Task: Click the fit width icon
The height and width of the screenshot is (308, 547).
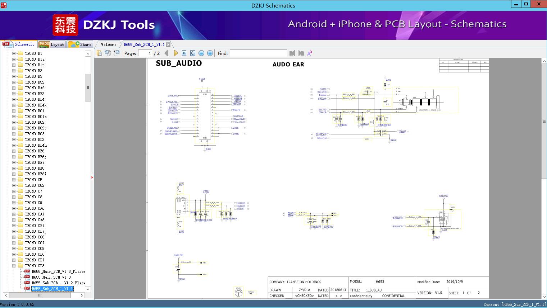Action: [x=184, y=53]
